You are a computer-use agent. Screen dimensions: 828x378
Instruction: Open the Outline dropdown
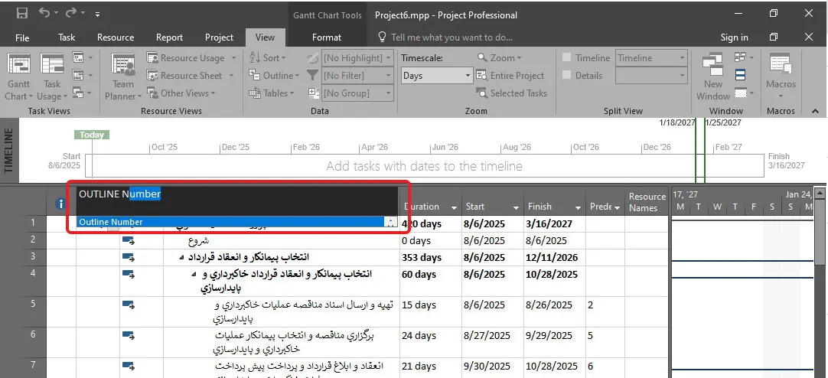(274, 76)
